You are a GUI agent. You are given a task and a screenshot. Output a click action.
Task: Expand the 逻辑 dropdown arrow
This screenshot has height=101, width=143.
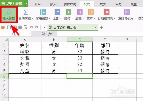tap(83, 18)
